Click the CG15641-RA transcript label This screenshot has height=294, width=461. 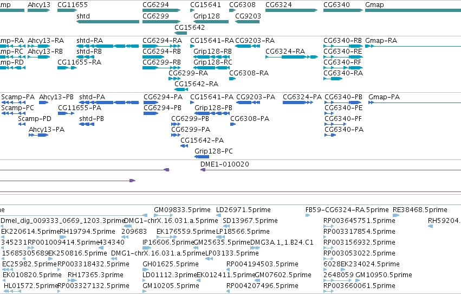[x=212, y=40]
